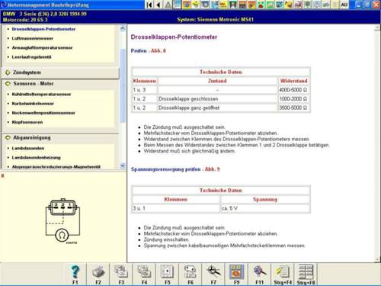381x286 pixels.
Task: Click the 1000-2000 Ω resistance cell
Action: 293,99
